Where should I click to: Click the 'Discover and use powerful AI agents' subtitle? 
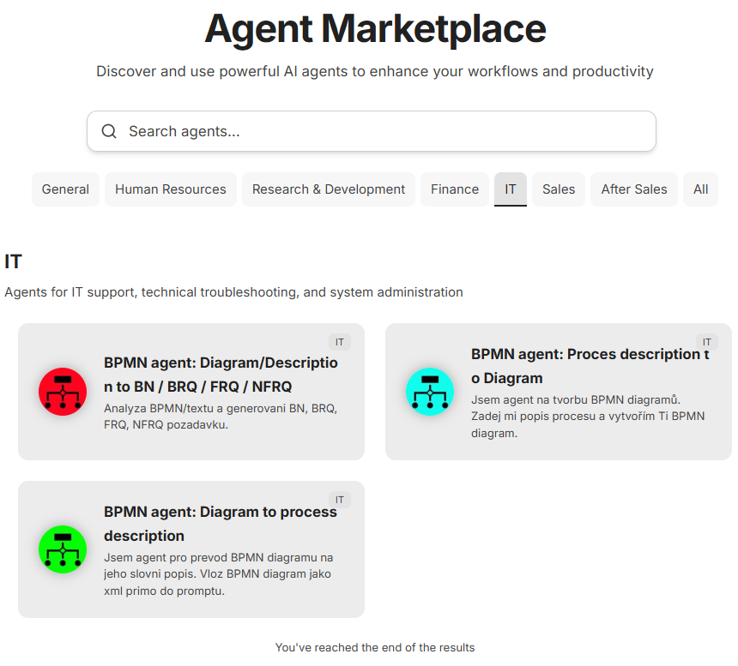pyautogui.click(x=375, y=71)
